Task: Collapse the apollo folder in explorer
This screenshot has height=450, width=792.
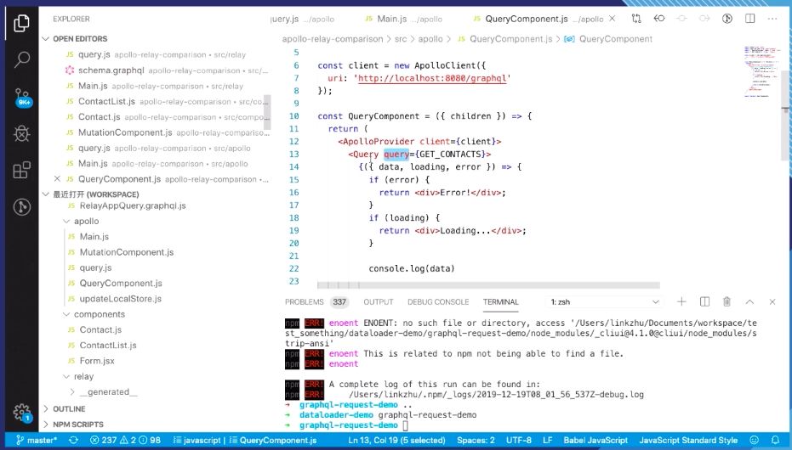Action: point(86,221)
